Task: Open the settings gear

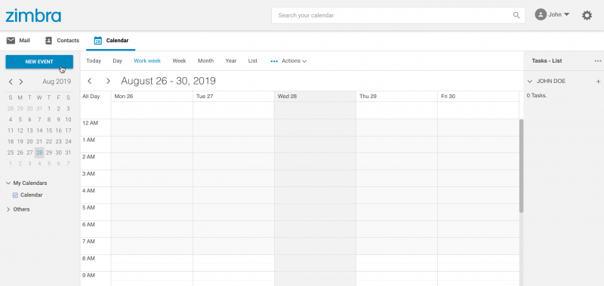Action: (x=587, y=15)
